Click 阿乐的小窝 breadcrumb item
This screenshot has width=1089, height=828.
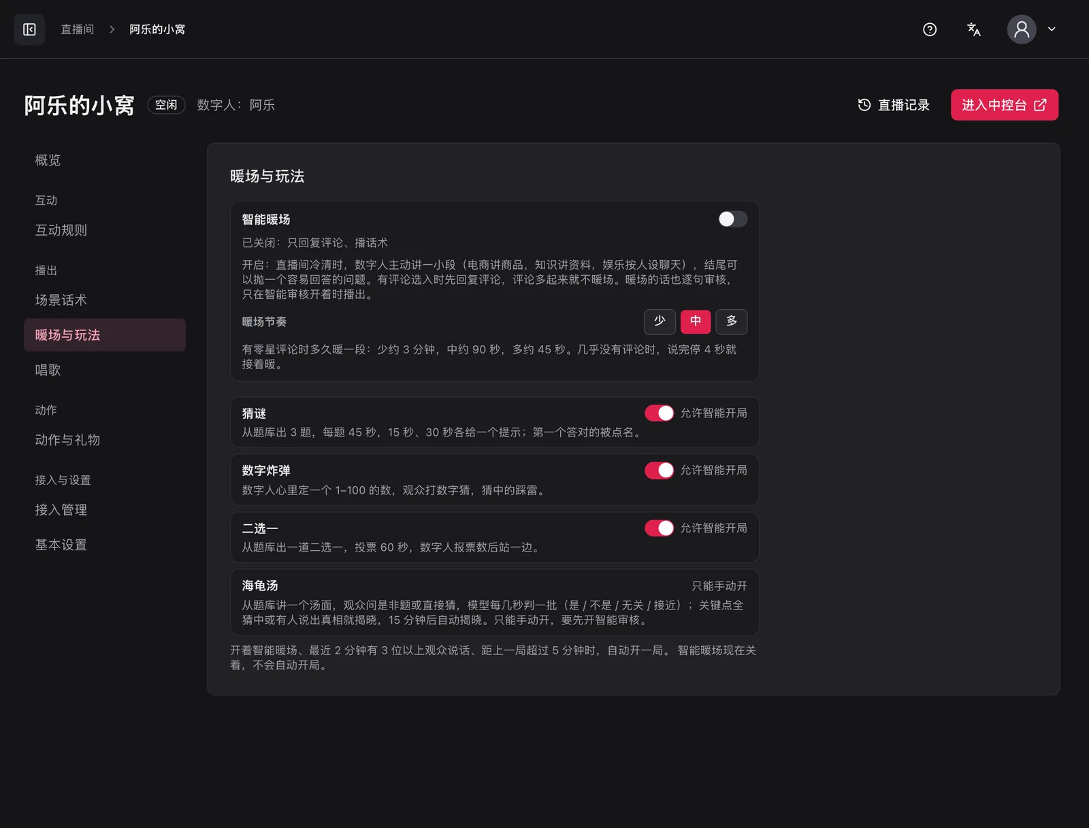point(157,29)
